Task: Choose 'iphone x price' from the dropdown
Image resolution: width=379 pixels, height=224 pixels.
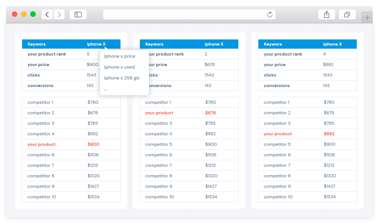Action: [x=120, y=56]
